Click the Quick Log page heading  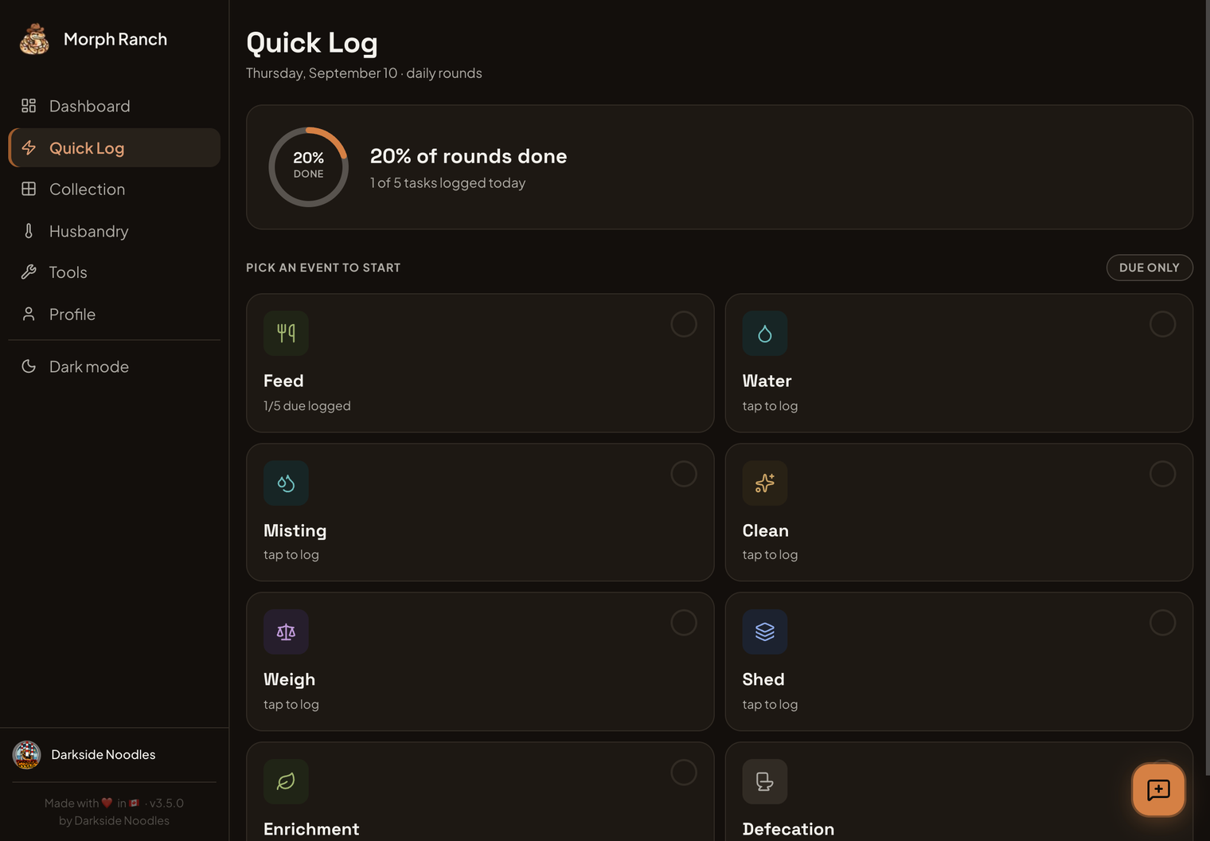click(311, 42)
